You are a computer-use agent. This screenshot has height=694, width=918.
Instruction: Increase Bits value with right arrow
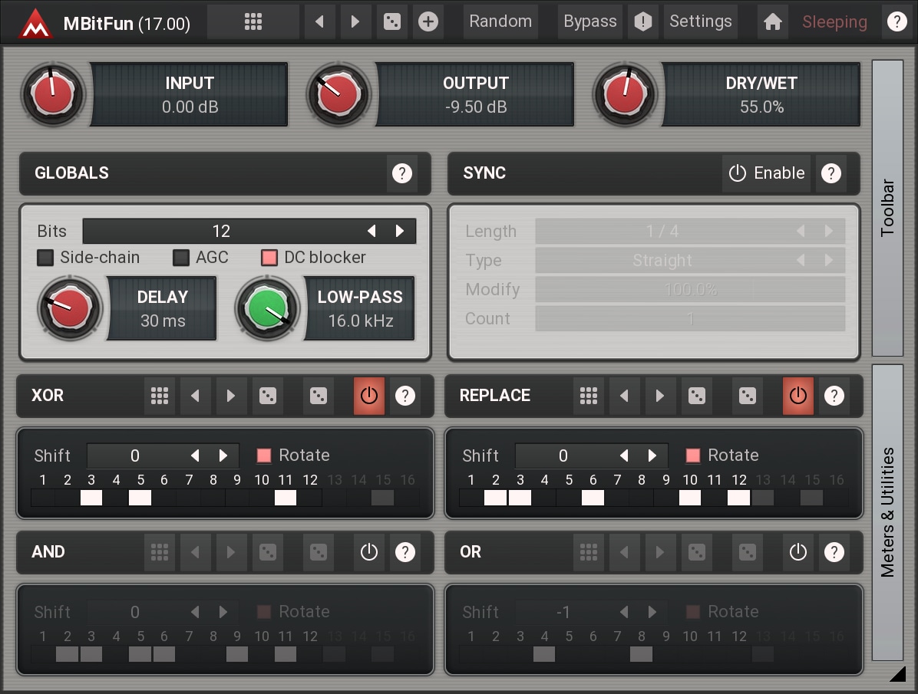(x=400, y=231)
